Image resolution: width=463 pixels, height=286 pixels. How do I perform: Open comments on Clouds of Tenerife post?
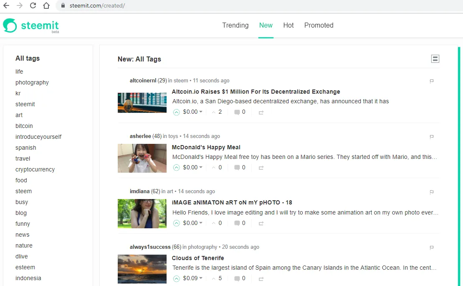[x=240, y=278]
